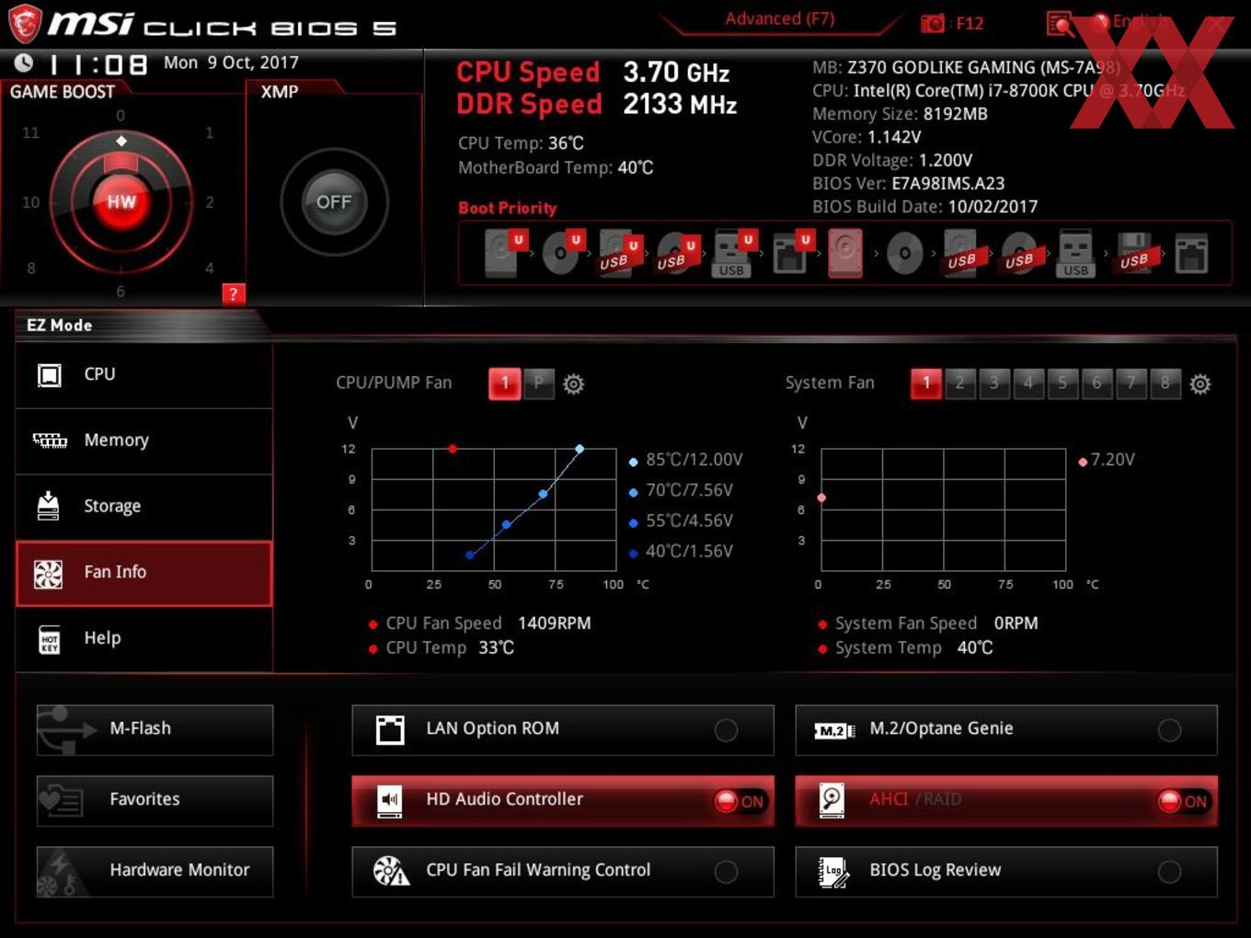Click the red question mark help icon
This screenshot has width=1251, height=938.
point(234,294)
